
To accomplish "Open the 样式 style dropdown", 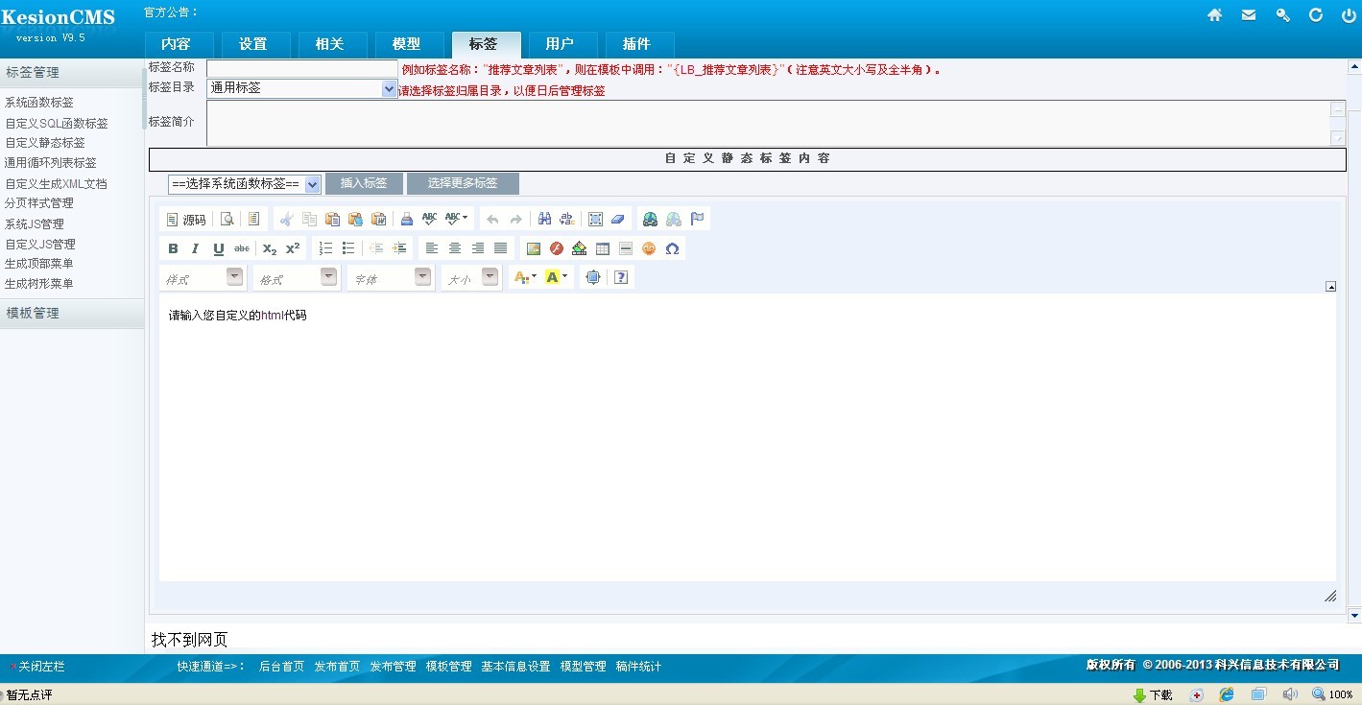I will (x=203, y=277).
